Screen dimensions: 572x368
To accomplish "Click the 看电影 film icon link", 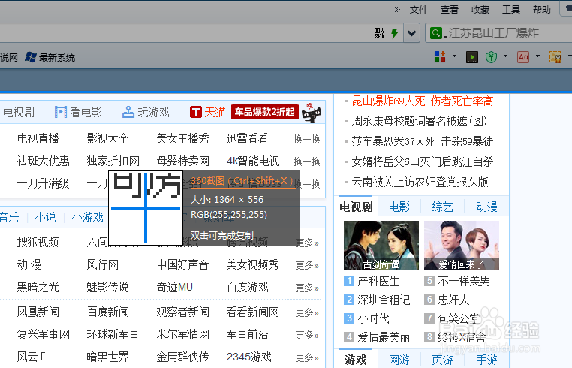I will [78, 112].
